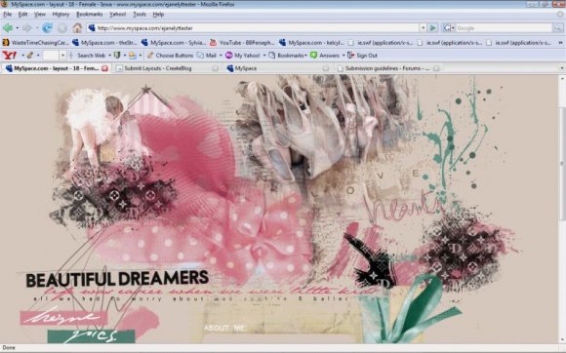Go back with the green Back arrow
This screenshot has width=566, height=353.
point(8,27)
